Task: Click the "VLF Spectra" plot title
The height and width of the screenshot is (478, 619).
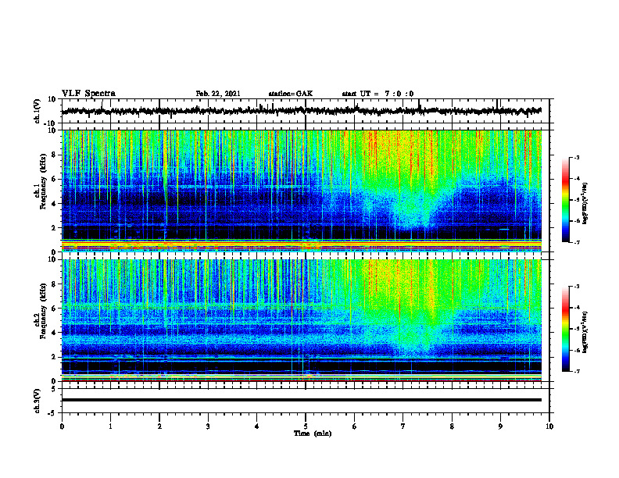Action: coord(88,94)
